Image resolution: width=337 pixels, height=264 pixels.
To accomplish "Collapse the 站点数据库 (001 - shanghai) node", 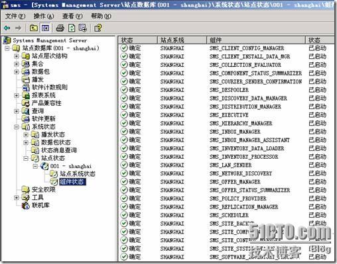I will pos(7,48).
